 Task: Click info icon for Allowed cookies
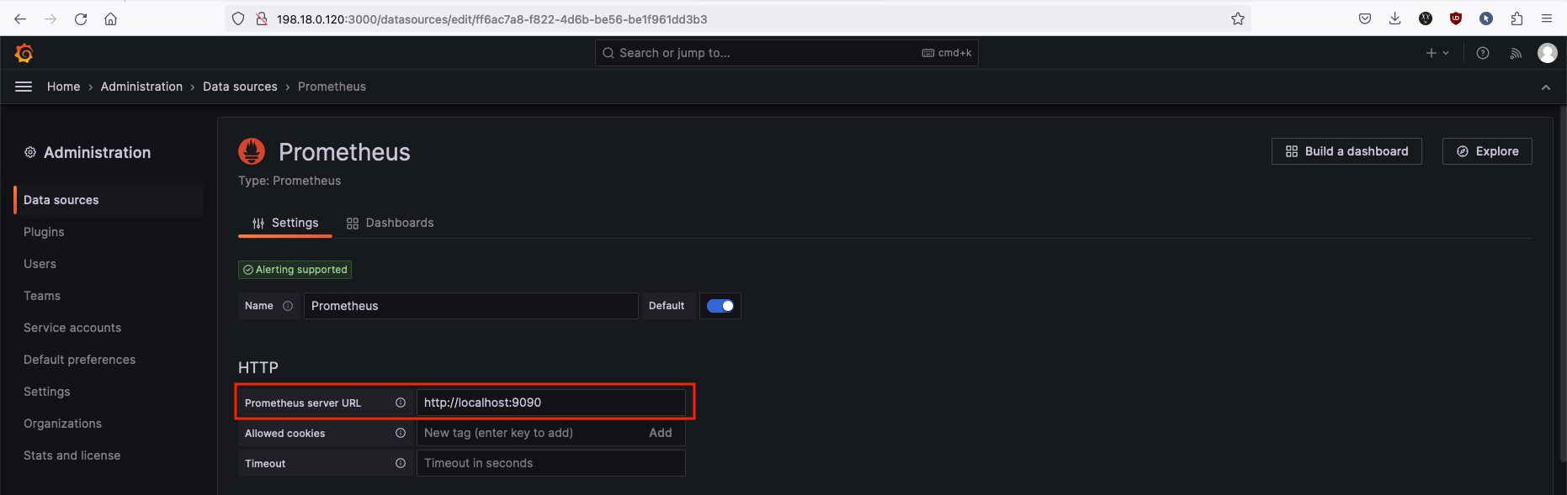click(401, 433)
